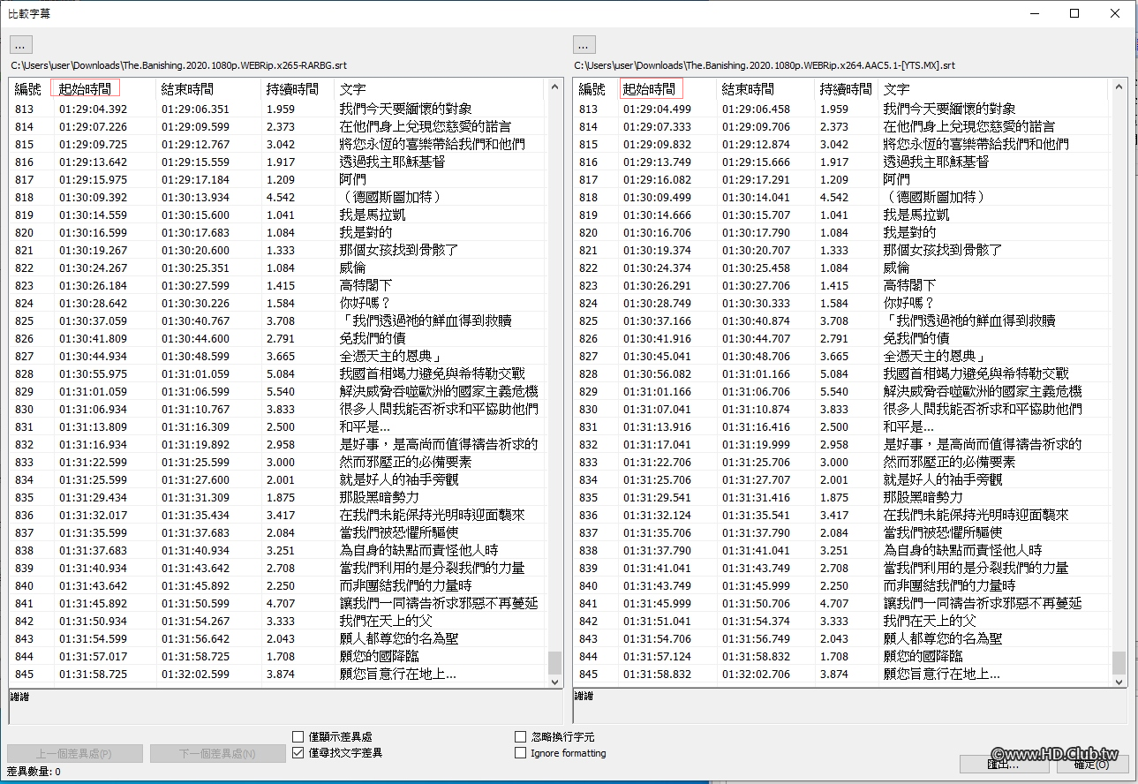Click the x265-RARBG.srt file path label

point(177,65)
